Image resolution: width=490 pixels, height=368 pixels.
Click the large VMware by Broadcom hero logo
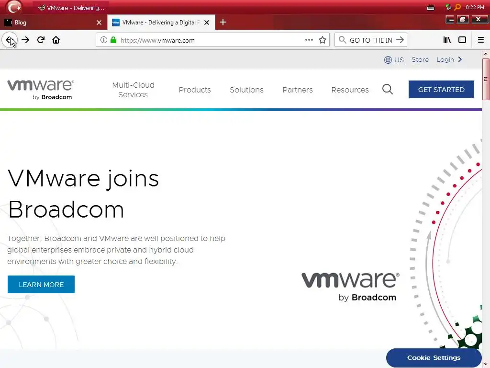pos(350,287)
